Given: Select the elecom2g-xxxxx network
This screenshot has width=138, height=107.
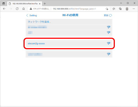Looking at the screenshot, I should [x=69, y=43].
